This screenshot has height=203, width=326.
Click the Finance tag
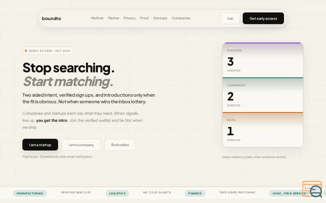(195, 193)
